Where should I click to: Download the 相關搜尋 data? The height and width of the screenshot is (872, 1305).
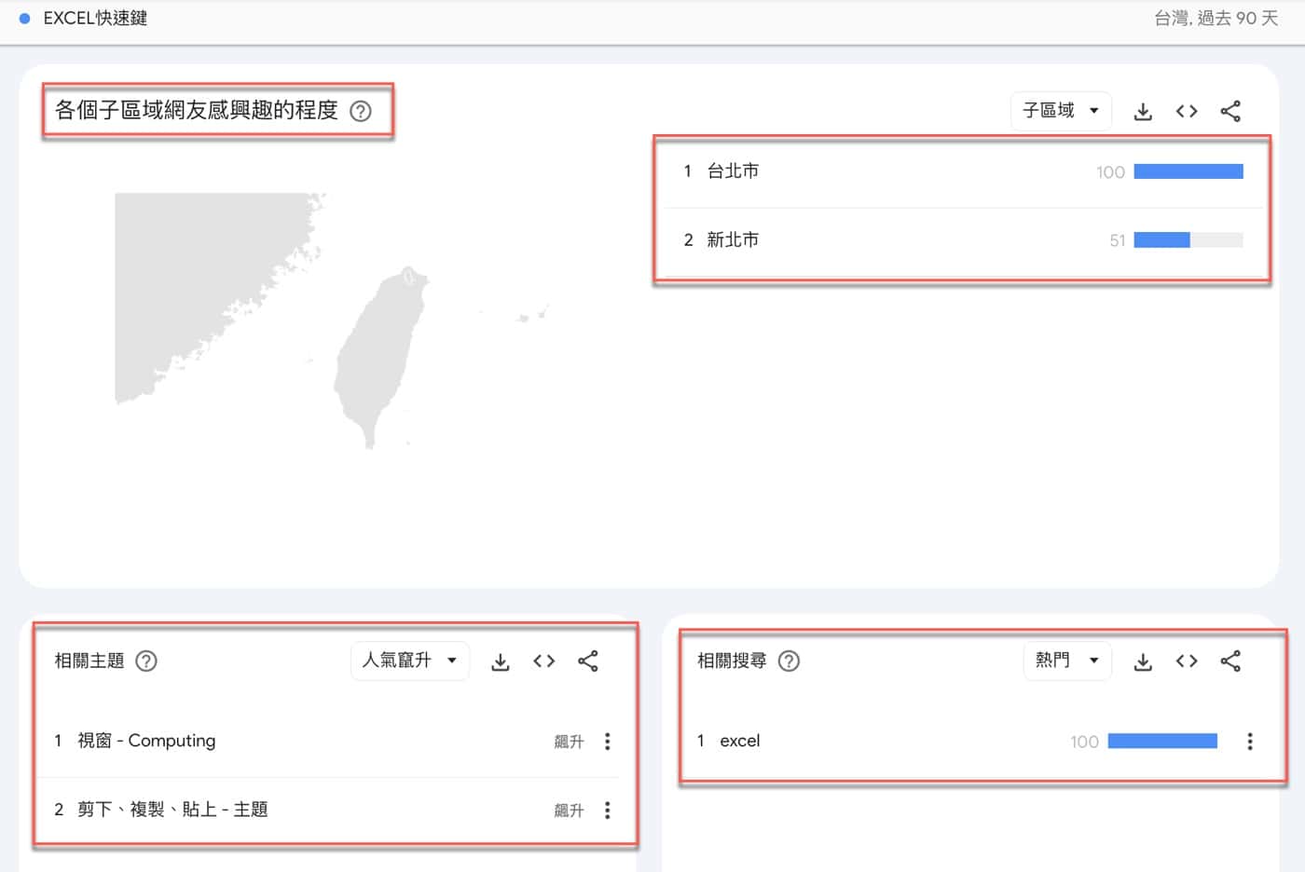point(1143,661)
